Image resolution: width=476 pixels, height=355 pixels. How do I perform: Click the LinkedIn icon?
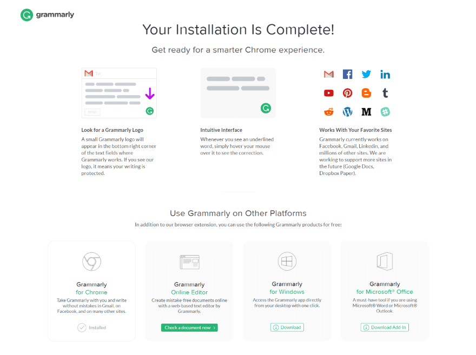pos(385,75)
